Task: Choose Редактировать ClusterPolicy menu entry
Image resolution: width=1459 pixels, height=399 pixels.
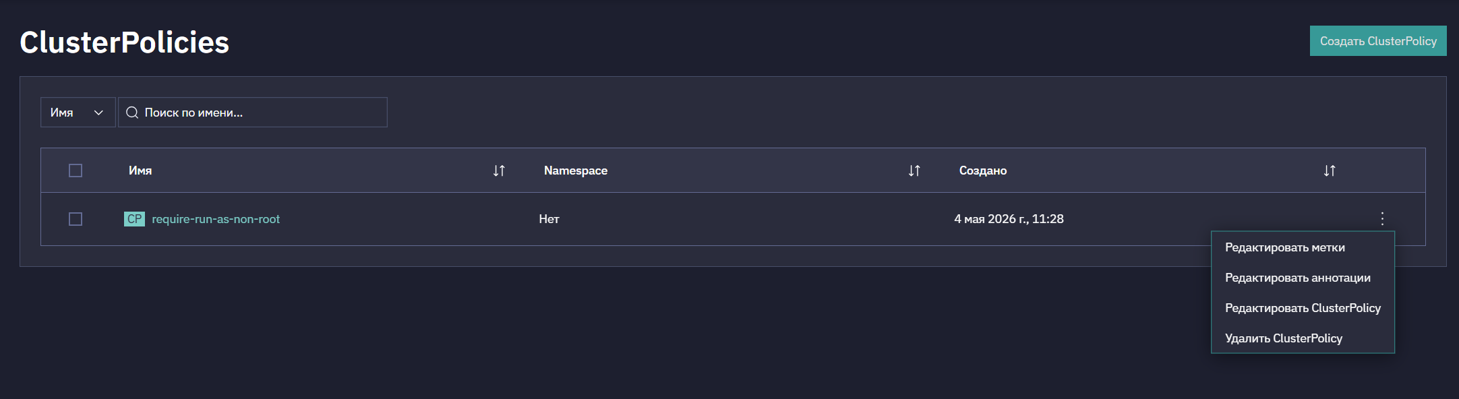Action: 1303,308
